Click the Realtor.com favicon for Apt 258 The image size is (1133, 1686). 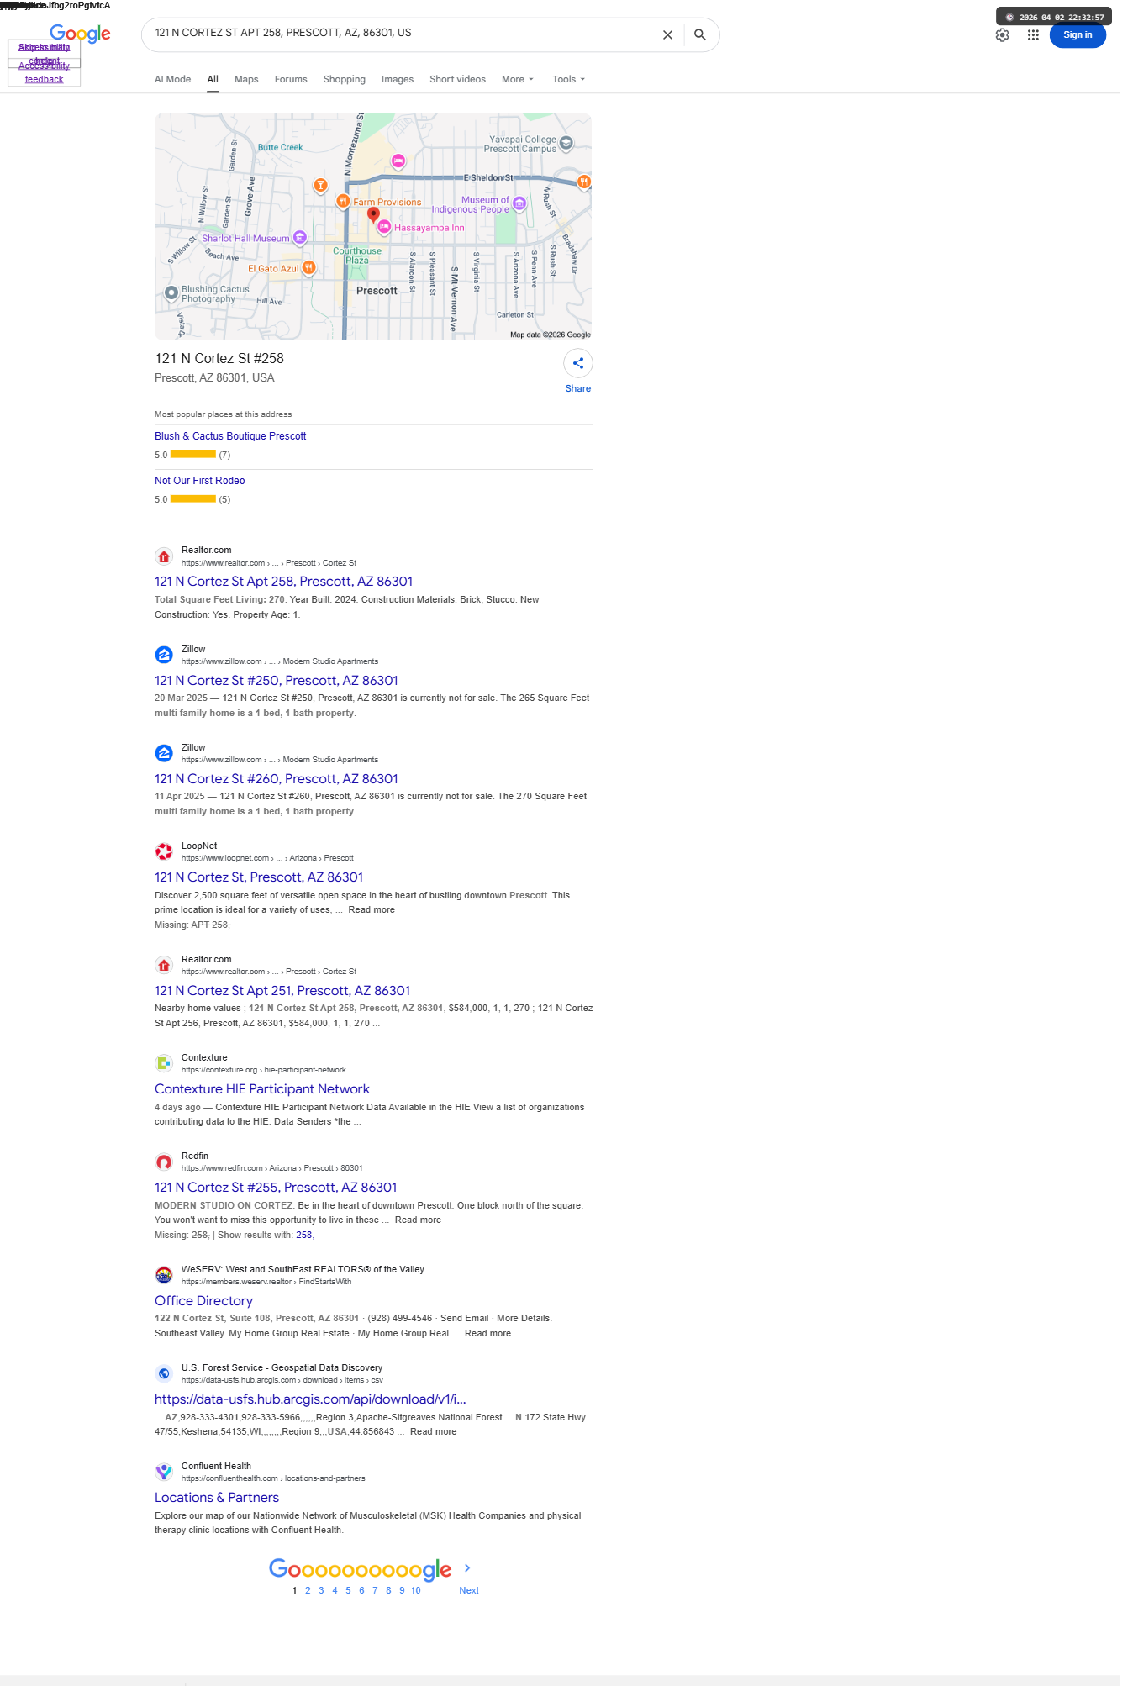point(164,556)
